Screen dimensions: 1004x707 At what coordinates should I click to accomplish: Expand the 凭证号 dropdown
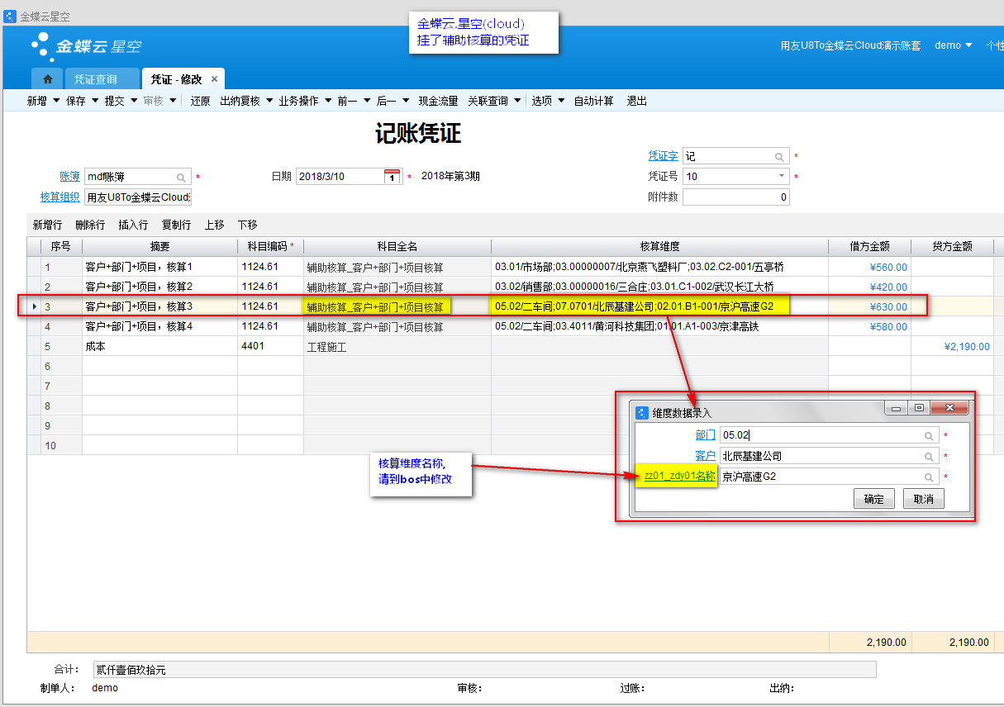(x=781, y=177)
